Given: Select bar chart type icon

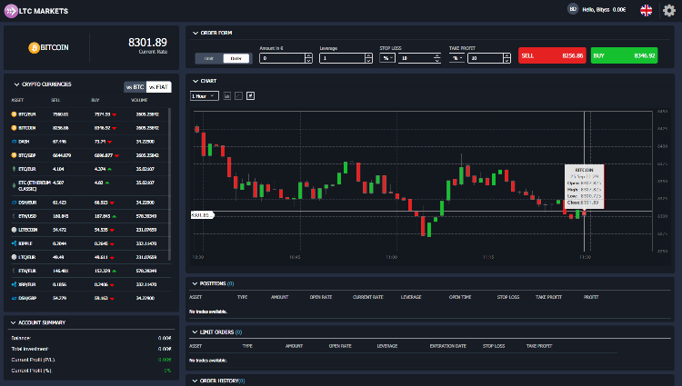Looking at the screenshot, I should [227, 96].
